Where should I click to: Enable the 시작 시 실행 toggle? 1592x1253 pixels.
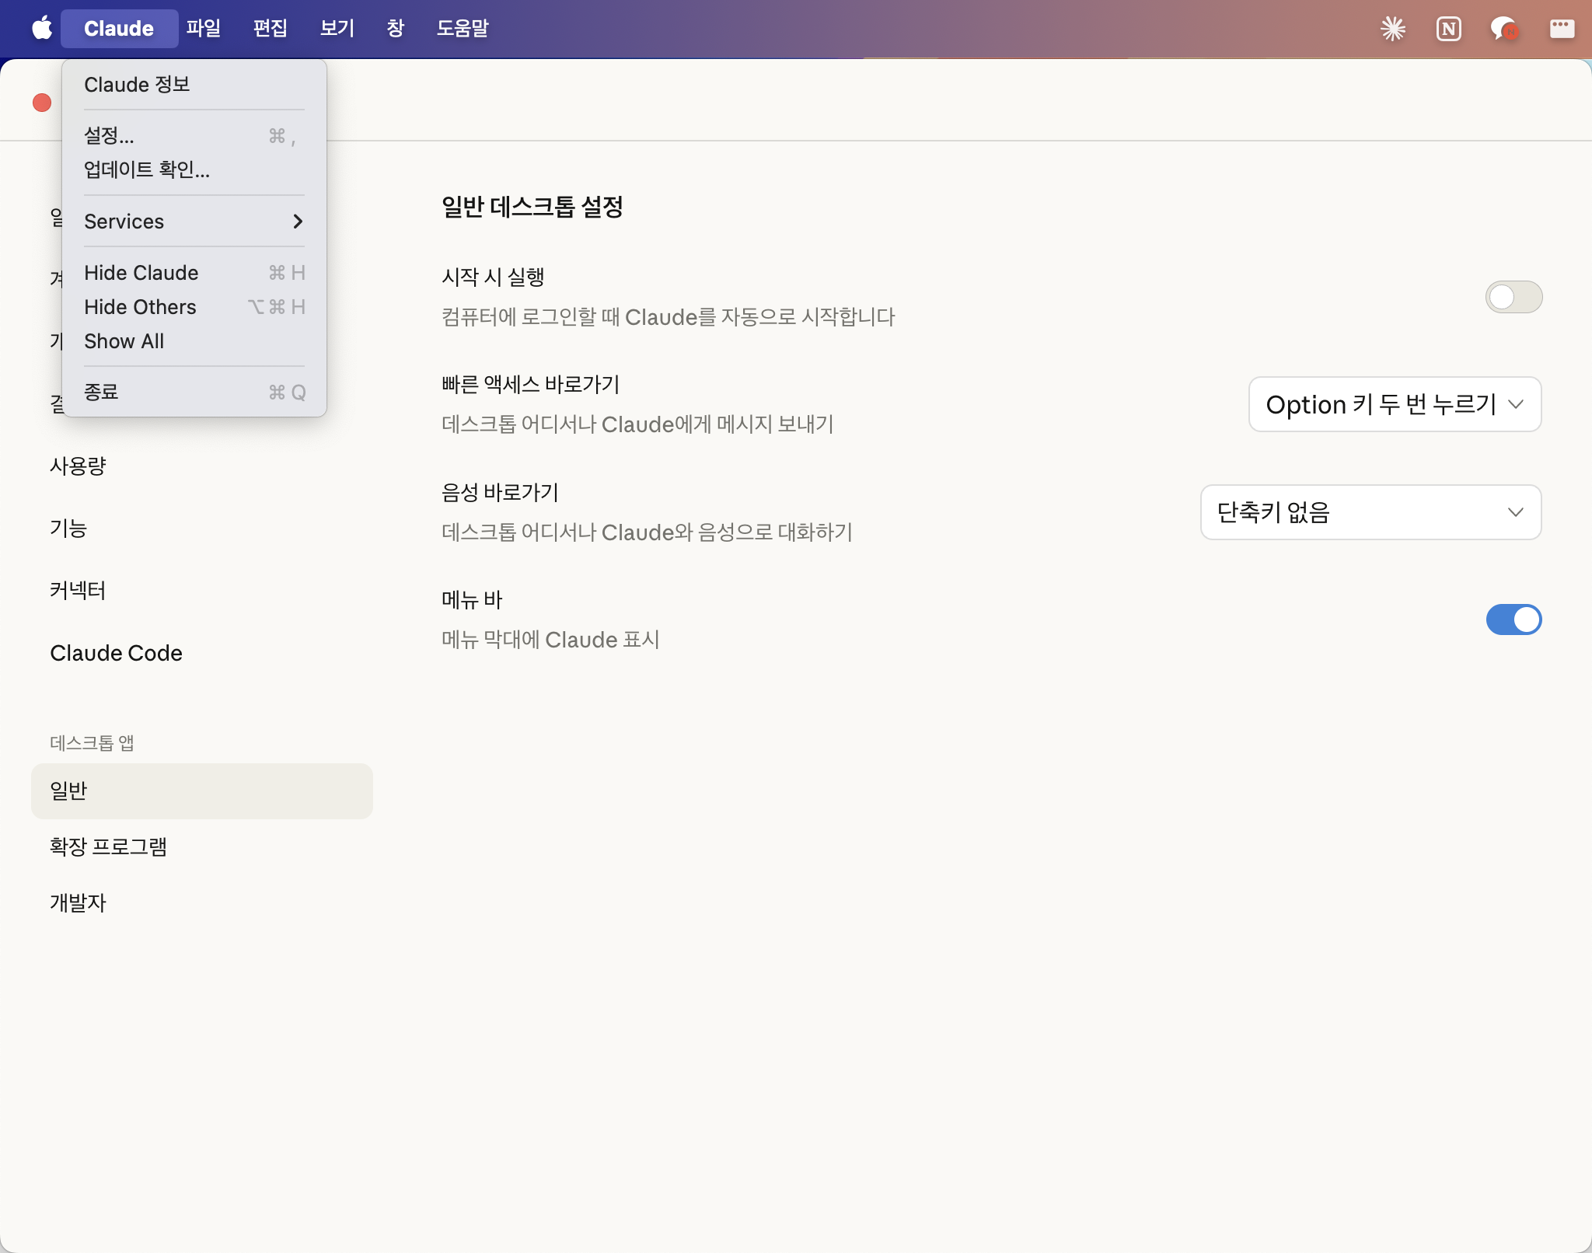(1513, 297)
